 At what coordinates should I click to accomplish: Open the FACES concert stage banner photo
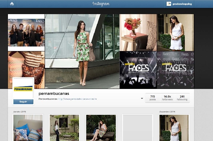[138, 70]
